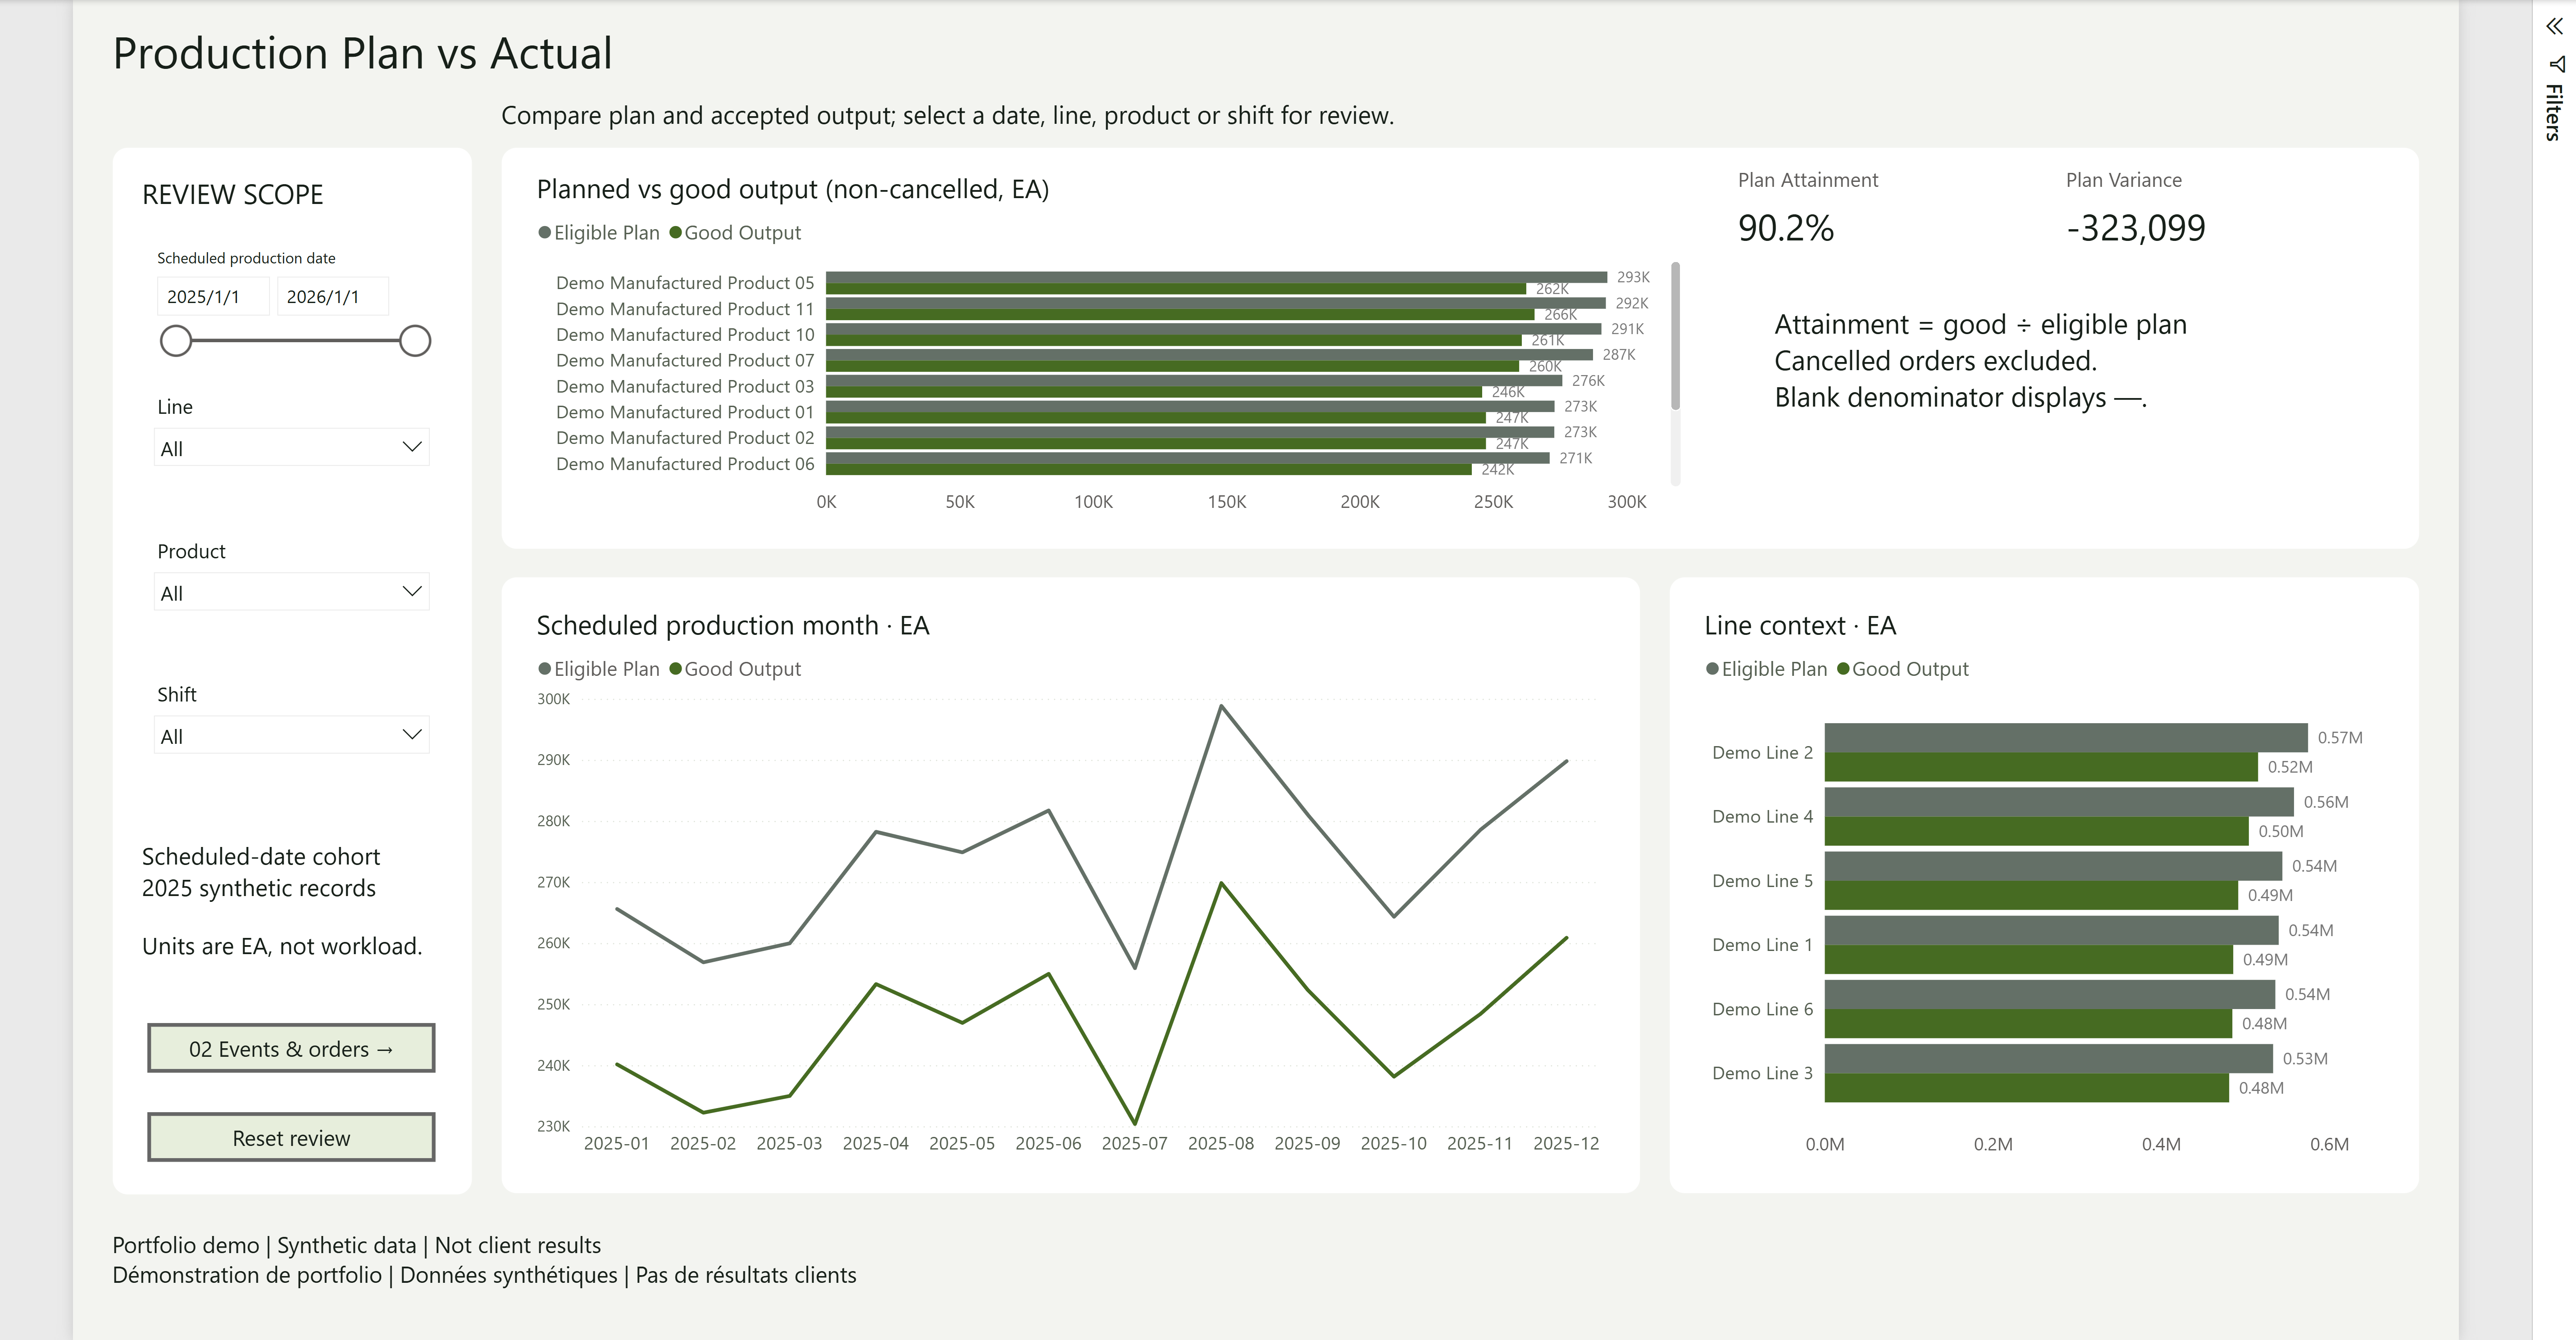Image resolution: width=2576 pixels, height=1340 pixels.
Task: Toggle Eligible Plan legend in product chart
Action: [599, 233]
